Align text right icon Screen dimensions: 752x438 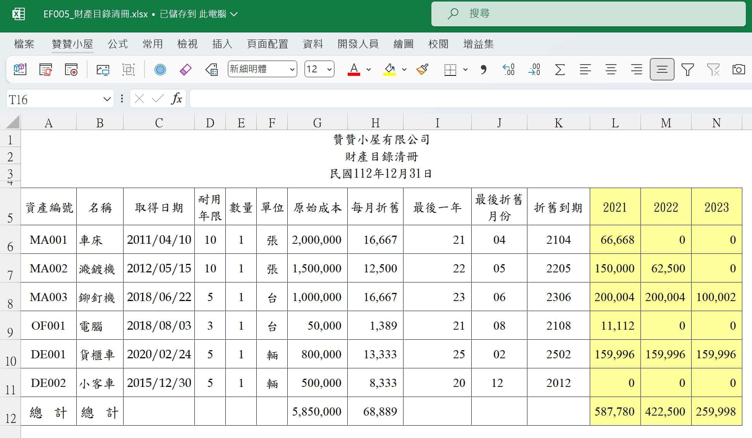click(637, 70)
